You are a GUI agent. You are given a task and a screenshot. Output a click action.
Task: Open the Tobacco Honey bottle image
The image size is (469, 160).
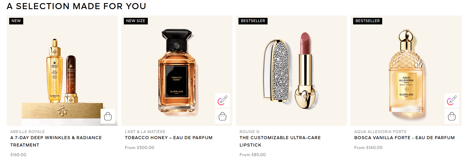pyautogui.click(x=177, y=71)
